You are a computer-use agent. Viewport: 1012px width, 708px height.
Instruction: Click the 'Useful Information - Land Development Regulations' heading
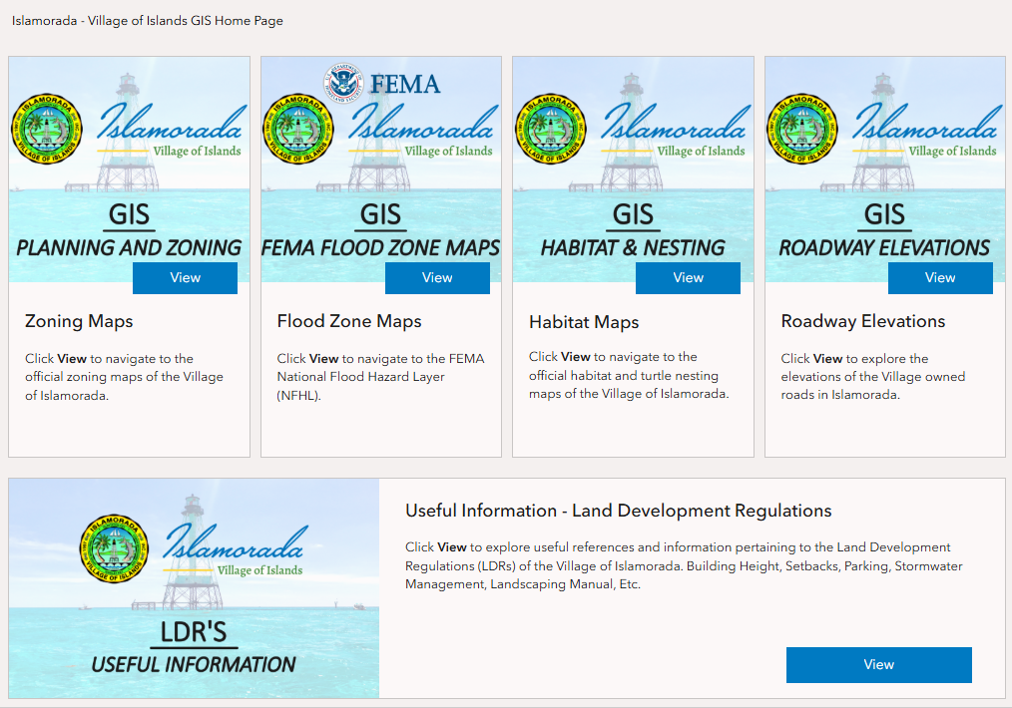click(x=618, y=511)
